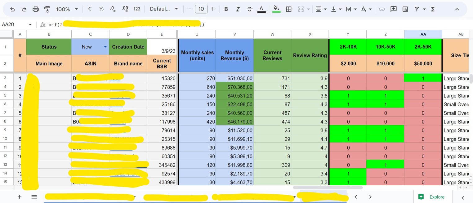
Task: Click the Print icon
Action: [36, 9]
